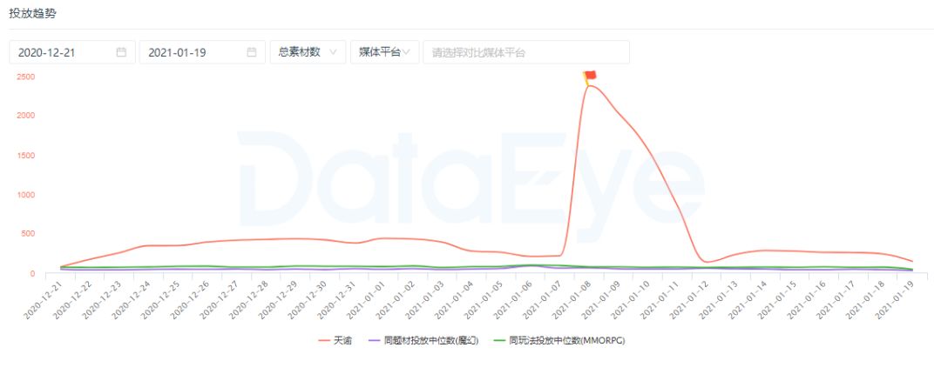
Task: Open the 请选择对比媒体平台 comparison selector
Action: click(x=525, y=52)
